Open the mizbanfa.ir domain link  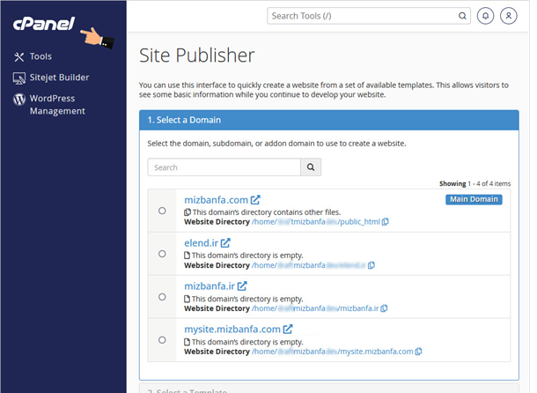click(x=210, y=286)
